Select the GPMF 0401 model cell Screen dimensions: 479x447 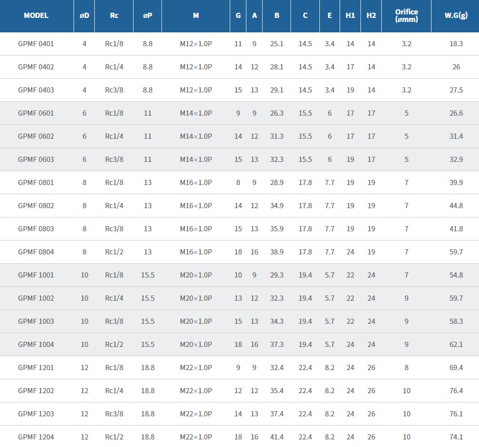36,44
